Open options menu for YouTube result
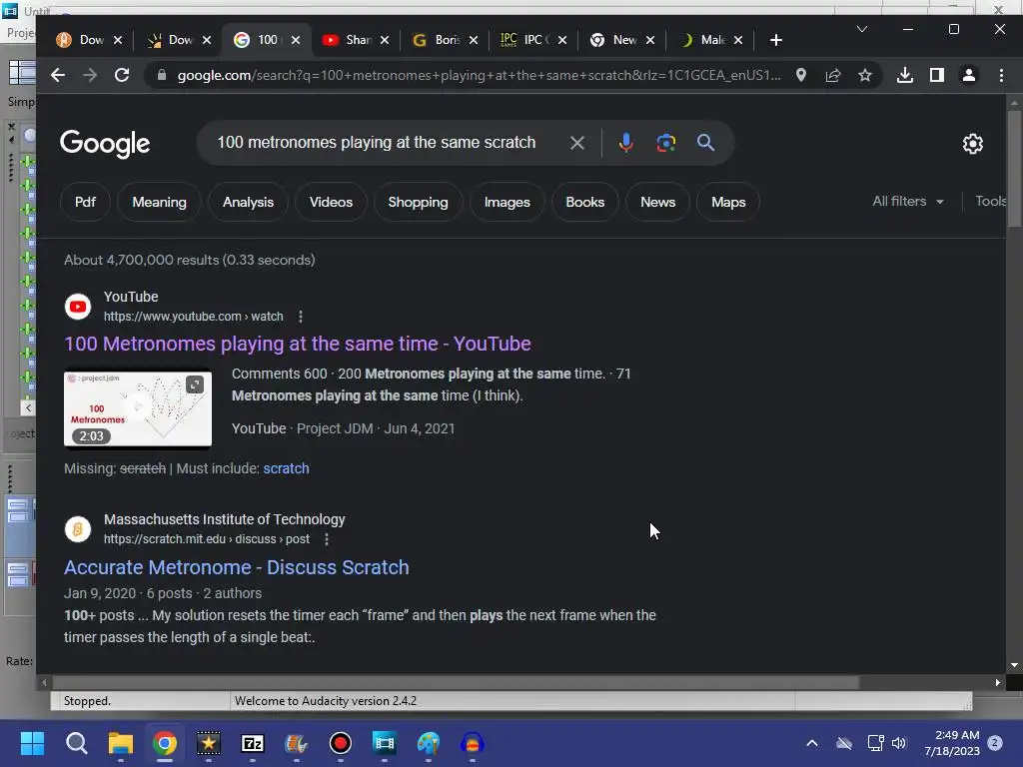The image size is (1023, 767). click(300, 317)
